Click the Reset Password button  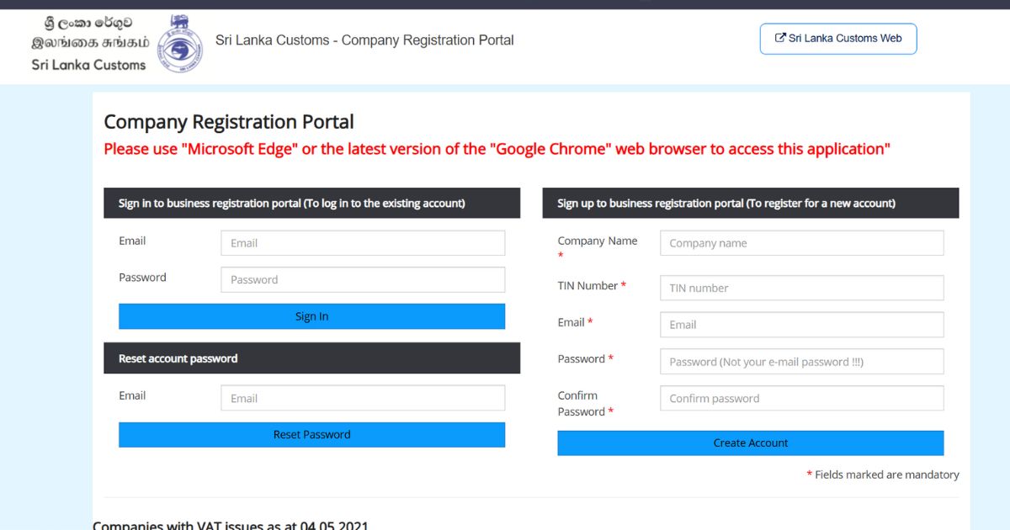[x=311, y=435]
